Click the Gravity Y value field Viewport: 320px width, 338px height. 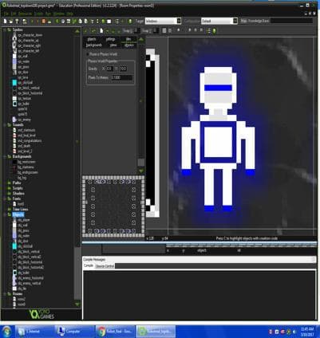pos(123,69)
